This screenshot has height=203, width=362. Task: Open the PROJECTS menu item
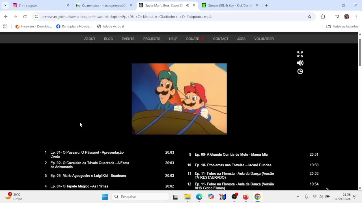(152, 39)
